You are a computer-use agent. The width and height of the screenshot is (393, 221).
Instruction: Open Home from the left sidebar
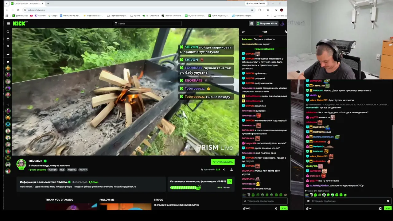(8, 32)
